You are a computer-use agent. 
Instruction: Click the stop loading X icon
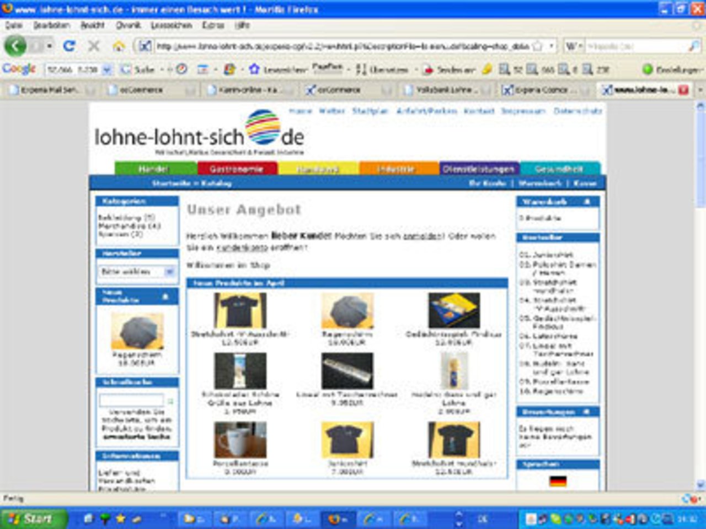coord(94,46)
